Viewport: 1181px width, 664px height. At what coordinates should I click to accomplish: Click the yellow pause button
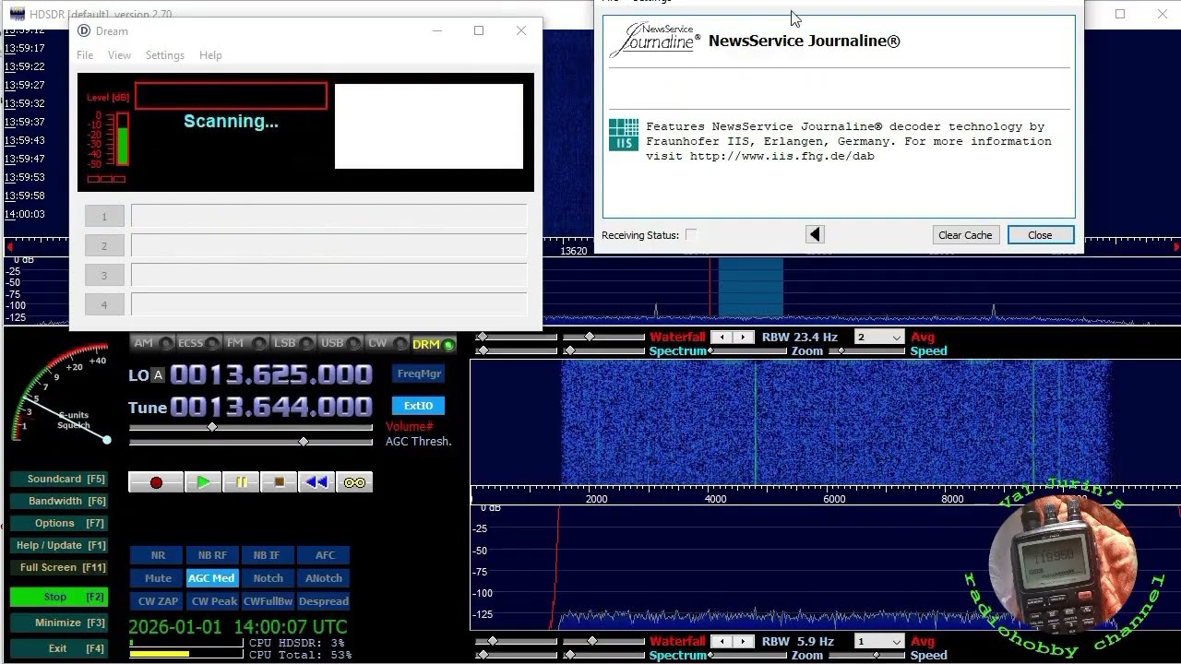[241, 482]
